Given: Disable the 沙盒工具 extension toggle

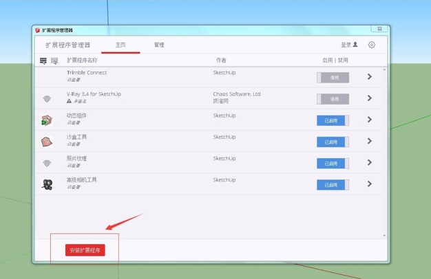Looking at the screenshot, I should tap(333, 142).
